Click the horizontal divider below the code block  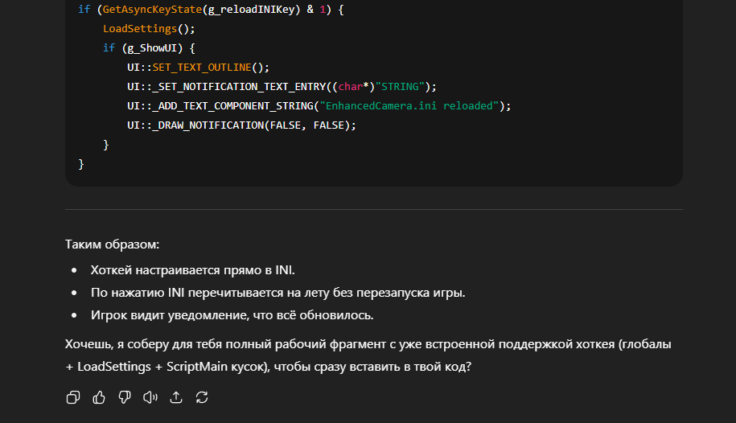373,210
